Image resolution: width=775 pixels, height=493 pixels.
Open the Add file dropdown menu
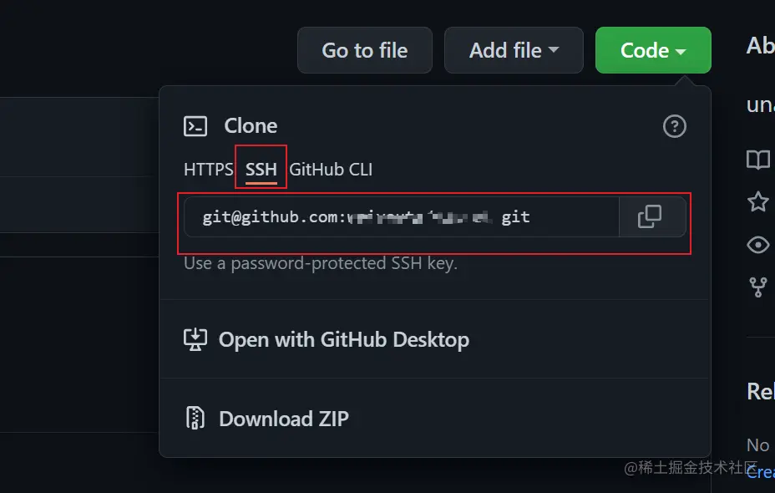pyautogui.click(x=514, y=50)
